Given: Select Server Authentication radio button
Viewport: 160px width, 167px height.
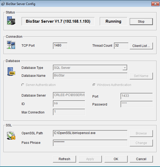Looking at the screenshot, I should point(23,85).
